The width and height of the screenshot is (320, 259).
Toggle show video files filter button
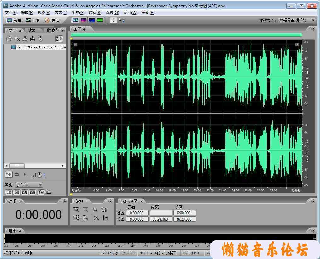(x=25, y=192)
